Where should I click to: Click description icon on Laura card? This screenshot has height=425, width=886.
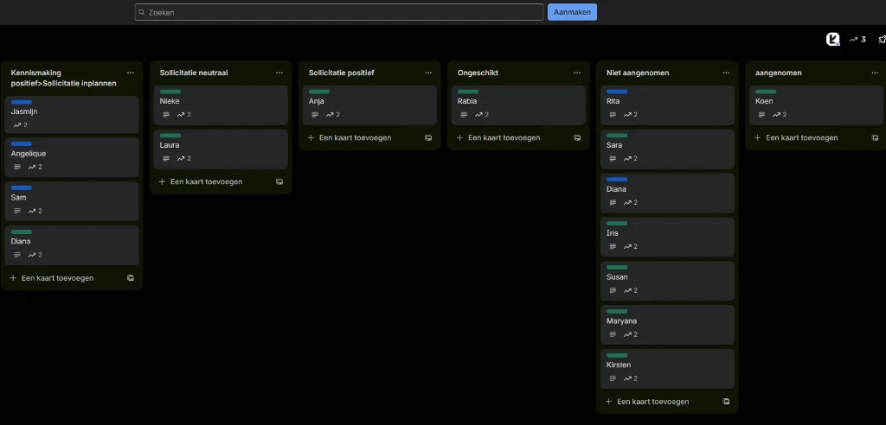coord(166,159)
